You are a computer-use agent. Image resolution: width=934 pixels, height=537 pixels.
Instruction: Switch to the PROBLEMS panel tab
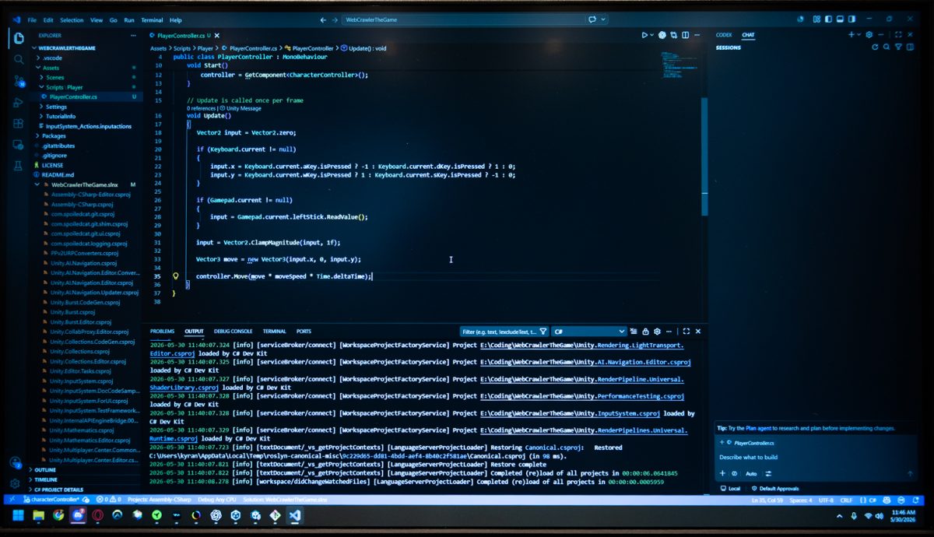pos(162,332)
